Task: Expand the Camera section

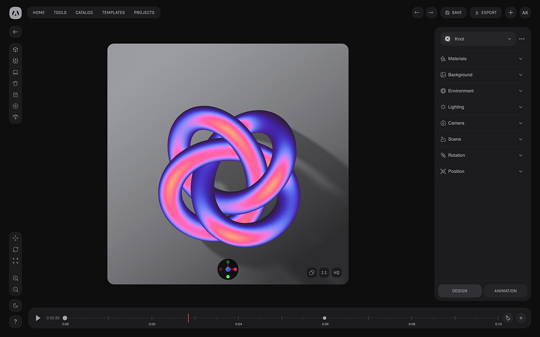Action: coord(482,123)
